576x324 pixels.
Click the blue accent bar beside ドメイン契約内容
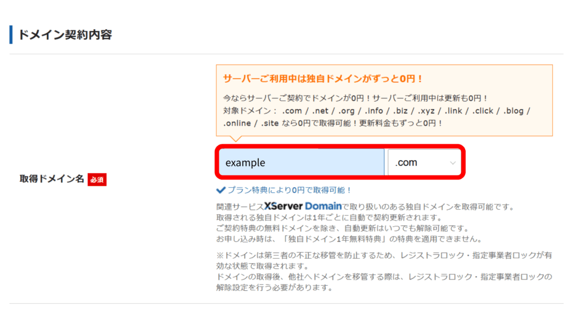coord(11,34)
